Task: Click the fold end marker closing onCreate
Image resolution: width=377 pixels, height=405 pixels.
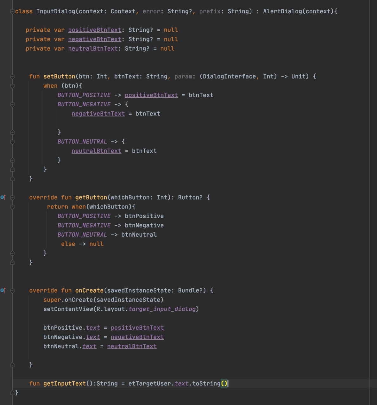Action: [x=12, y=365]
